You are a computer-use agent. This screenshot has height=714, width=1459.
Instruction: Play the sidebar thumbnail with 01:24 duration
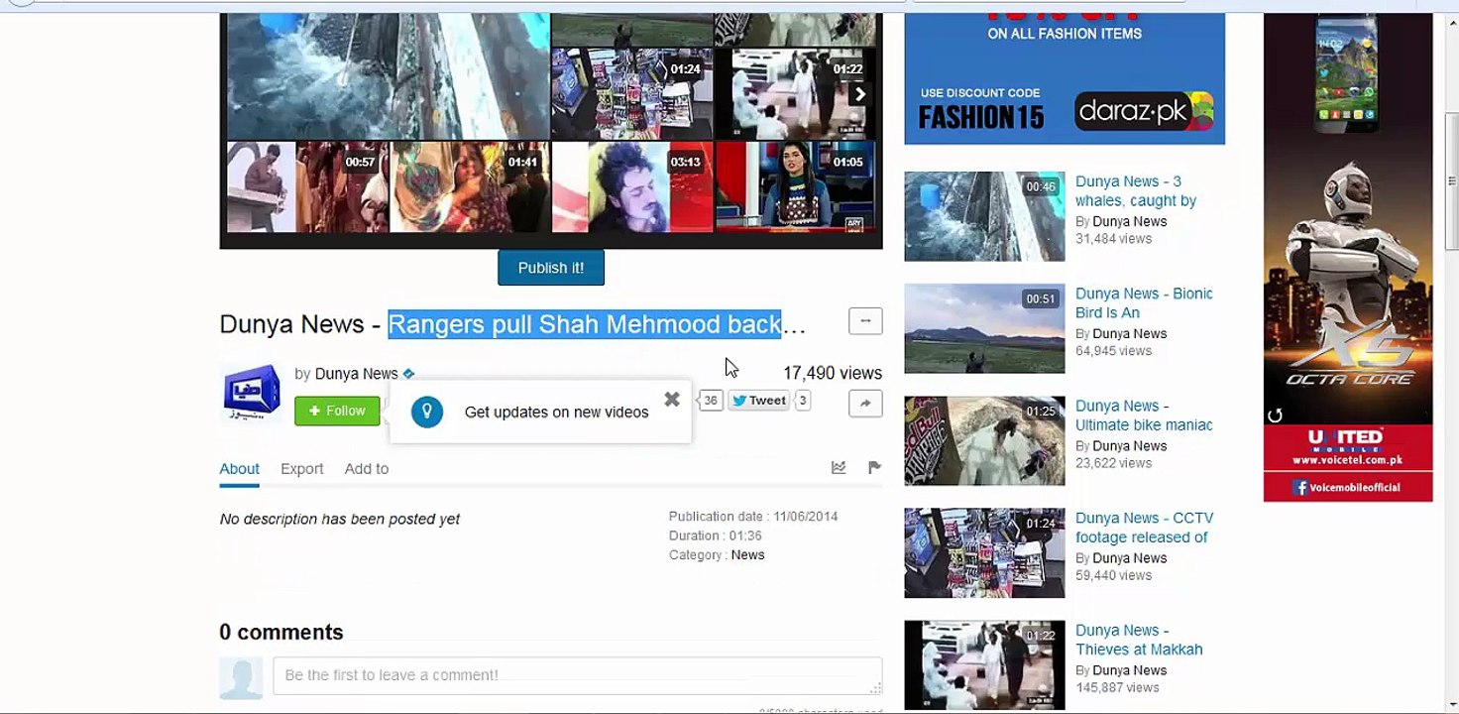pos(984,553)
